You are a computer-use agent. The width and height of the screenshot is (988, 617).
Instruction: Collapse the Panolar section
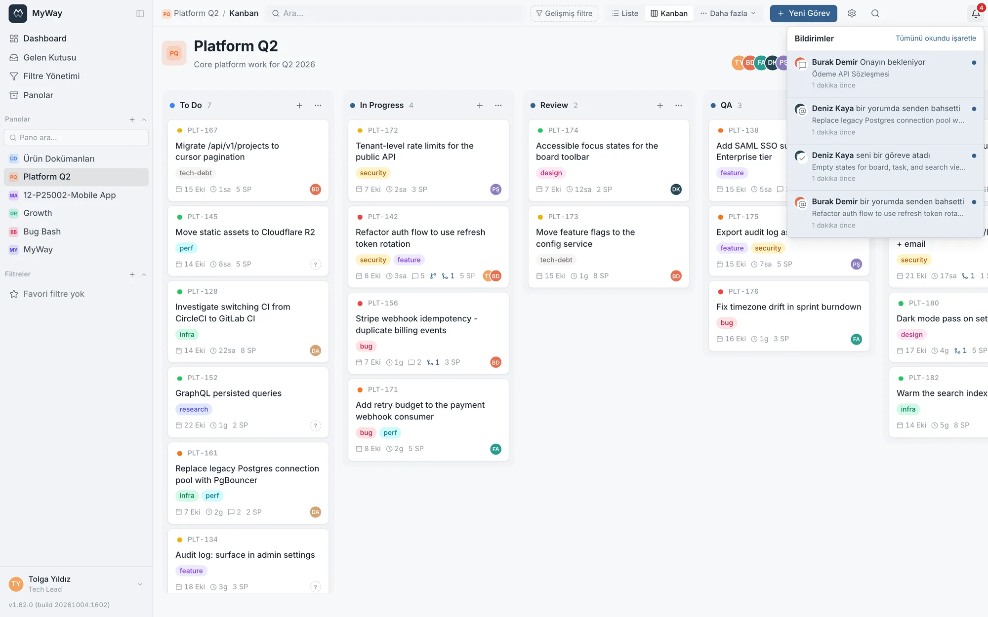pyautogui.click(x=144, y=119)
